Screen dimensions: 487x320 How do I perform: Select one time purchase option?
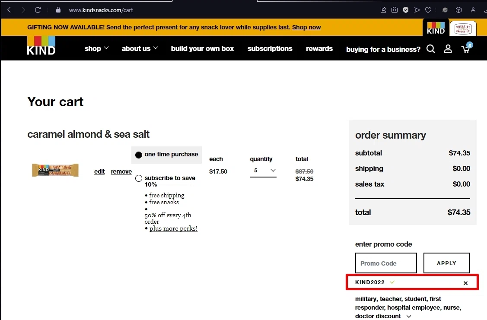139,155
